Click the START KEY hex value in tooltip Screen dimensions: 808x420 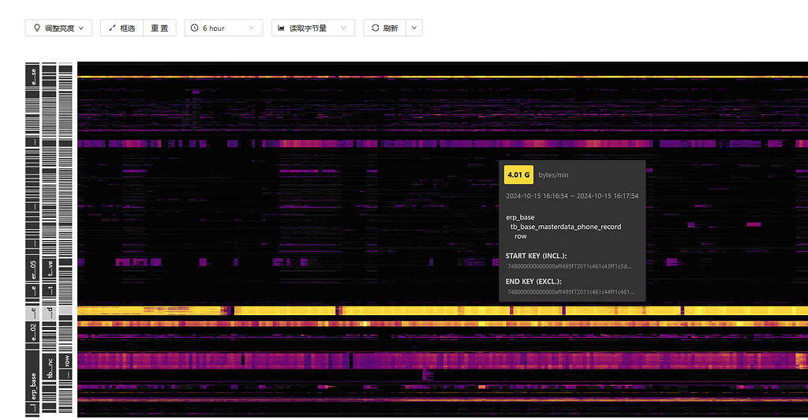click(x=570, y=266)
